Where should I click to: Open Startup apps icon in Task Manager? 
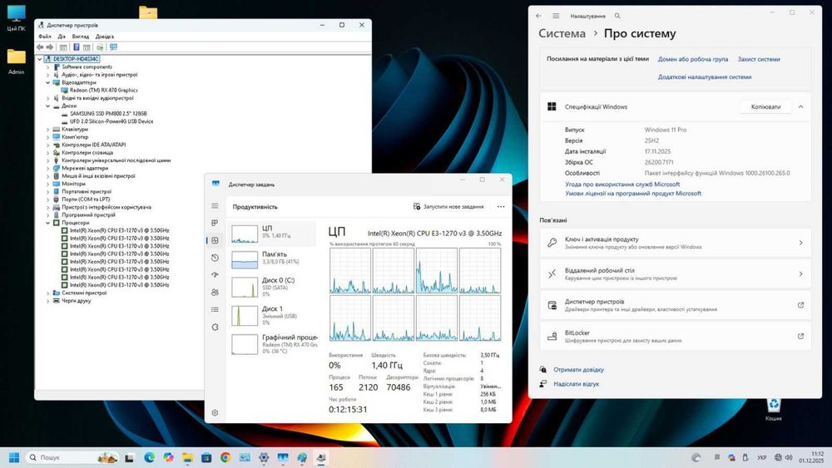215,274
